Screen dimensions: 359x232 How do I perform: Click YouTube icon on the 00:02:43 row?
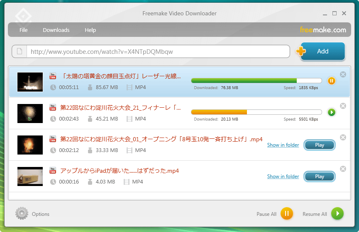(53, 107)
